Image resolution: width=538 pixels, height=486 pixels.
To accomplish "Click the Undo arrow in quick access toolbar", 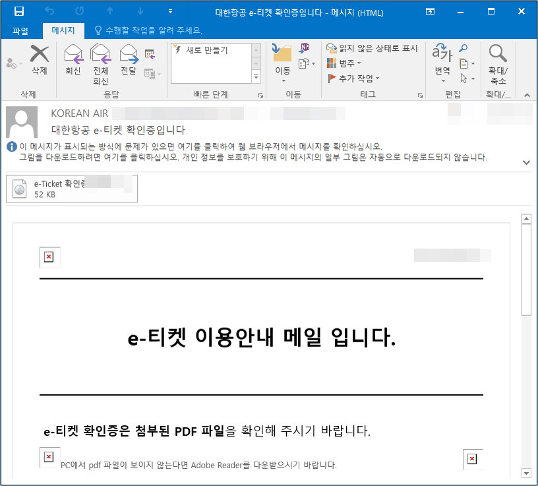I will click(x=49, y=11).
